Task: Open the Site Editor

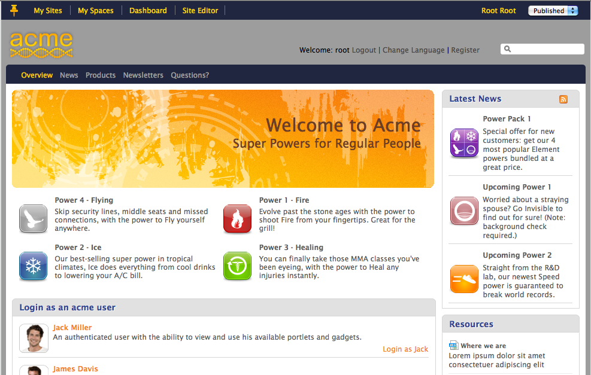Action: point(200,11)
